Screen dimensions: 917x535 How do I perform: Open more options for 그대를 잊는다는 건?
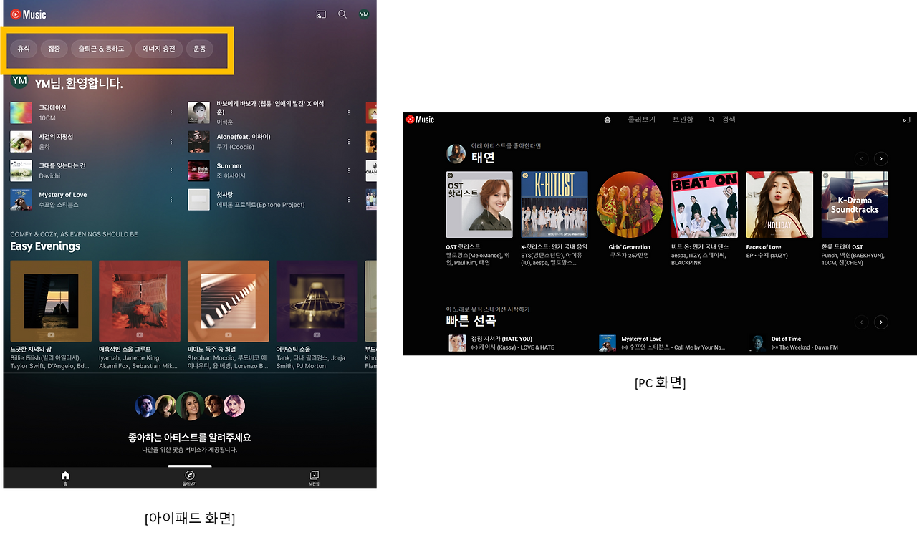point(171,170)
